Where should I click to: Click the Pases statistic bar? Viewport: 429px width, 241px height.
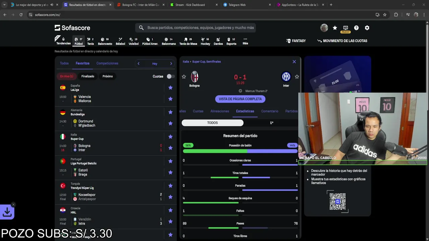[x=240, y=228]
